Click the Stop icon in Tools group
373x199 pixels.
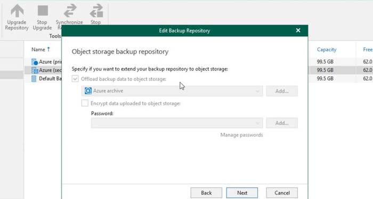click(x=96, y=11)
